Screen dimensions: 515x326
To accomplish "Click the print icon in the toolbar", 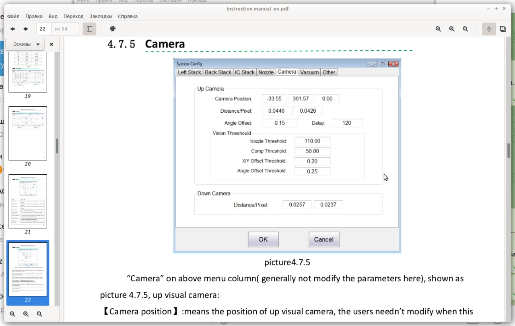I will click(113, 29).
